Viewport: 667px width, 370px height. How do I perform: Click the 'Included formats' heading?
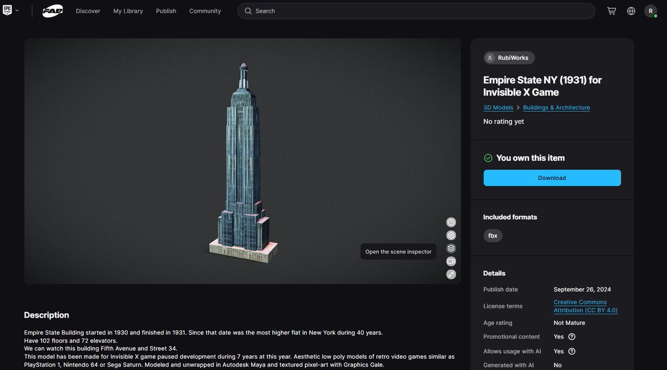[510, 217]
